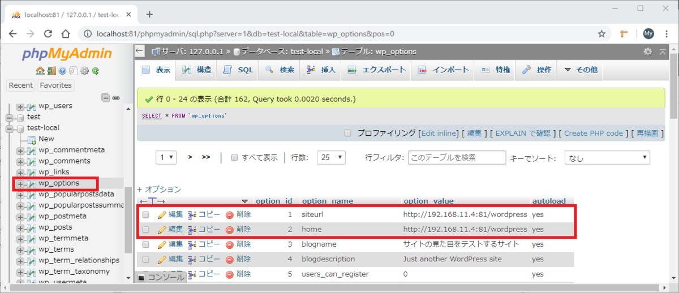Go to Chrome home page icon
This screenshot has width=679, height=293.
click(66, 33)
